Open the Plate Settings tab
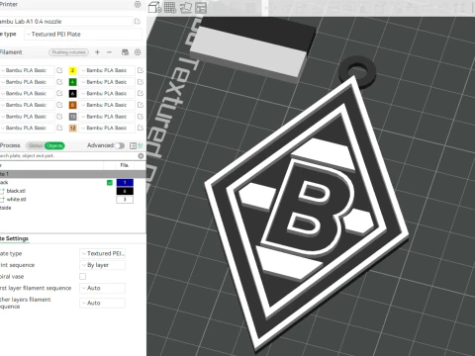This screenshot has height=356, width=475. [x=14, y=238]
